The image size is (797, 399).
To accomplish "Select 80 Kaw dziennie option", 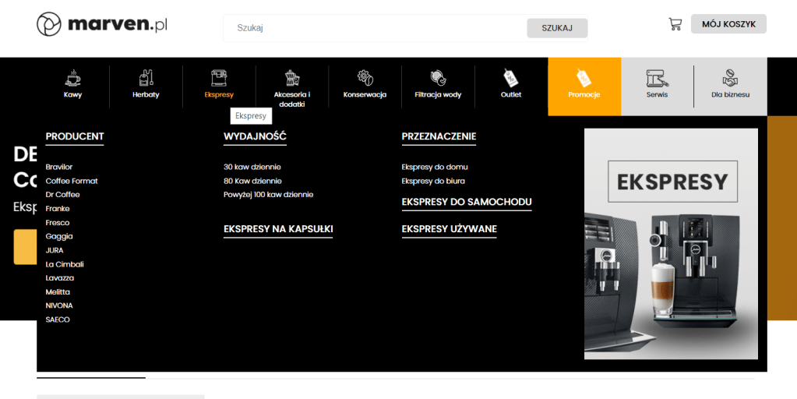I will coord(252,181).
